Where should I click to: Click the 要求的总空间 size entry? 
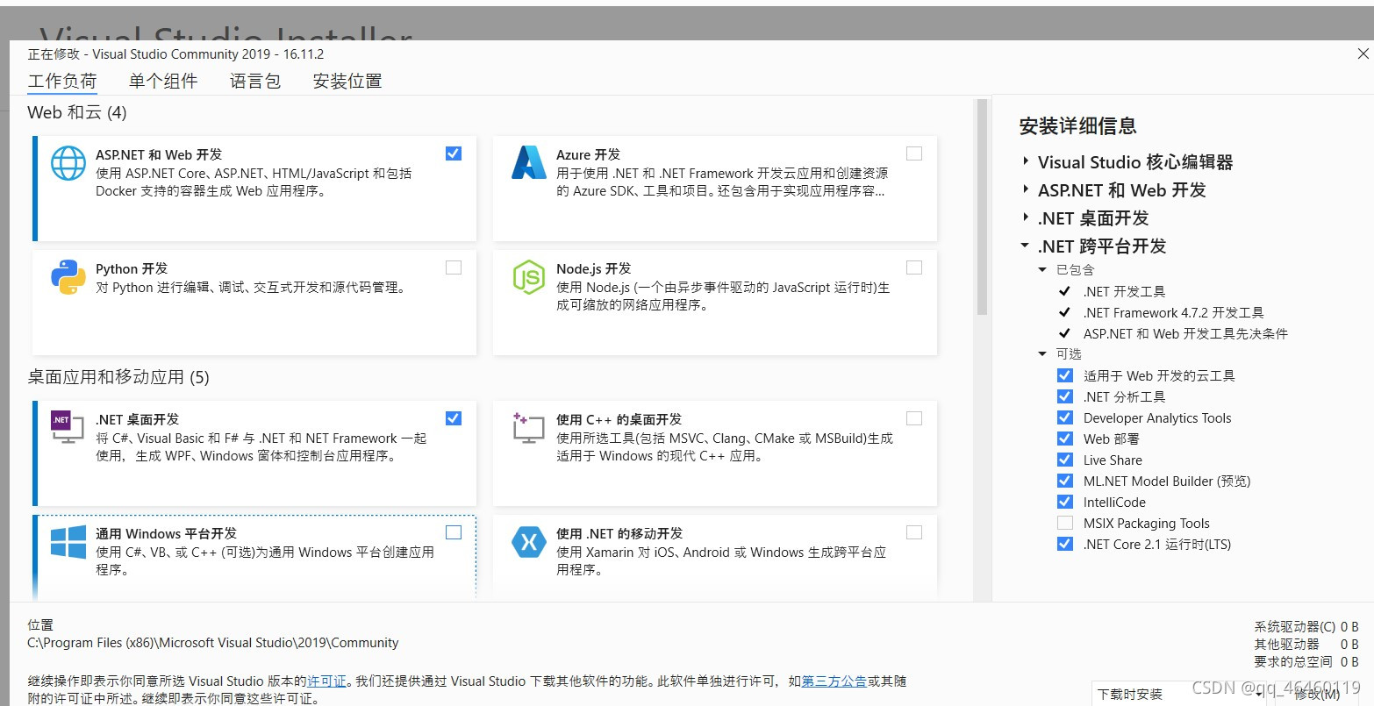(x=1306, y=661)
